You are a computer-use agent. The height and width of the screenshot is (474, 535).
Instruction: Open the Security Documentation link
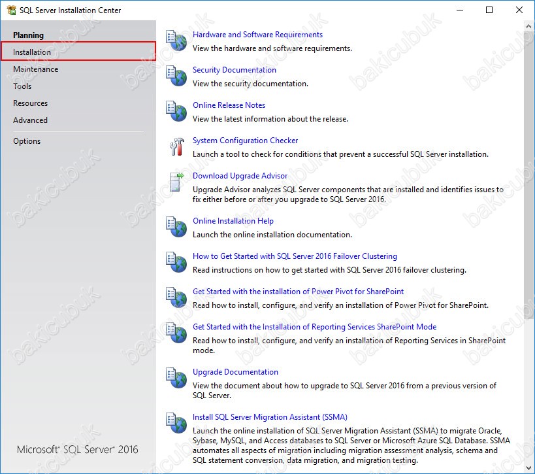coord(235,70)
